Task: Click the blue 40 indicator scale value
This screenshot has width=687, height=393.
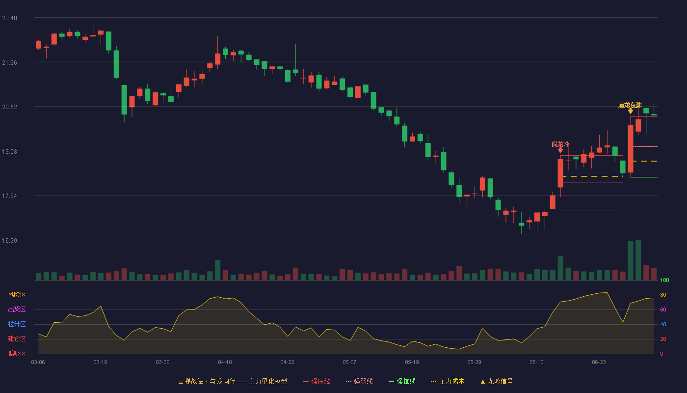Action: (x=663, y=324)
